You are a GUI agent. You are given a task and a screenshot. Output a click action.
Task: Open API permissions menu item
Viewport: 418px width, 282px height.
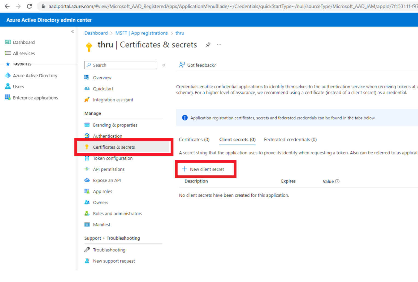(x=109, y=169)
